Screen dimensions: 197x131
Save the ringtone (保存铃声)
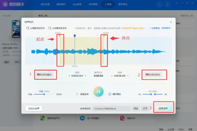(x=163, y=108)
